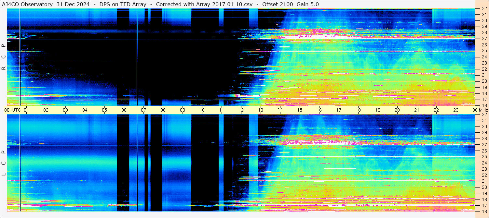Screen dimensions: 489x218
Task: Click the 25 MHz label in LCP panel
Action: click(484, 157)
